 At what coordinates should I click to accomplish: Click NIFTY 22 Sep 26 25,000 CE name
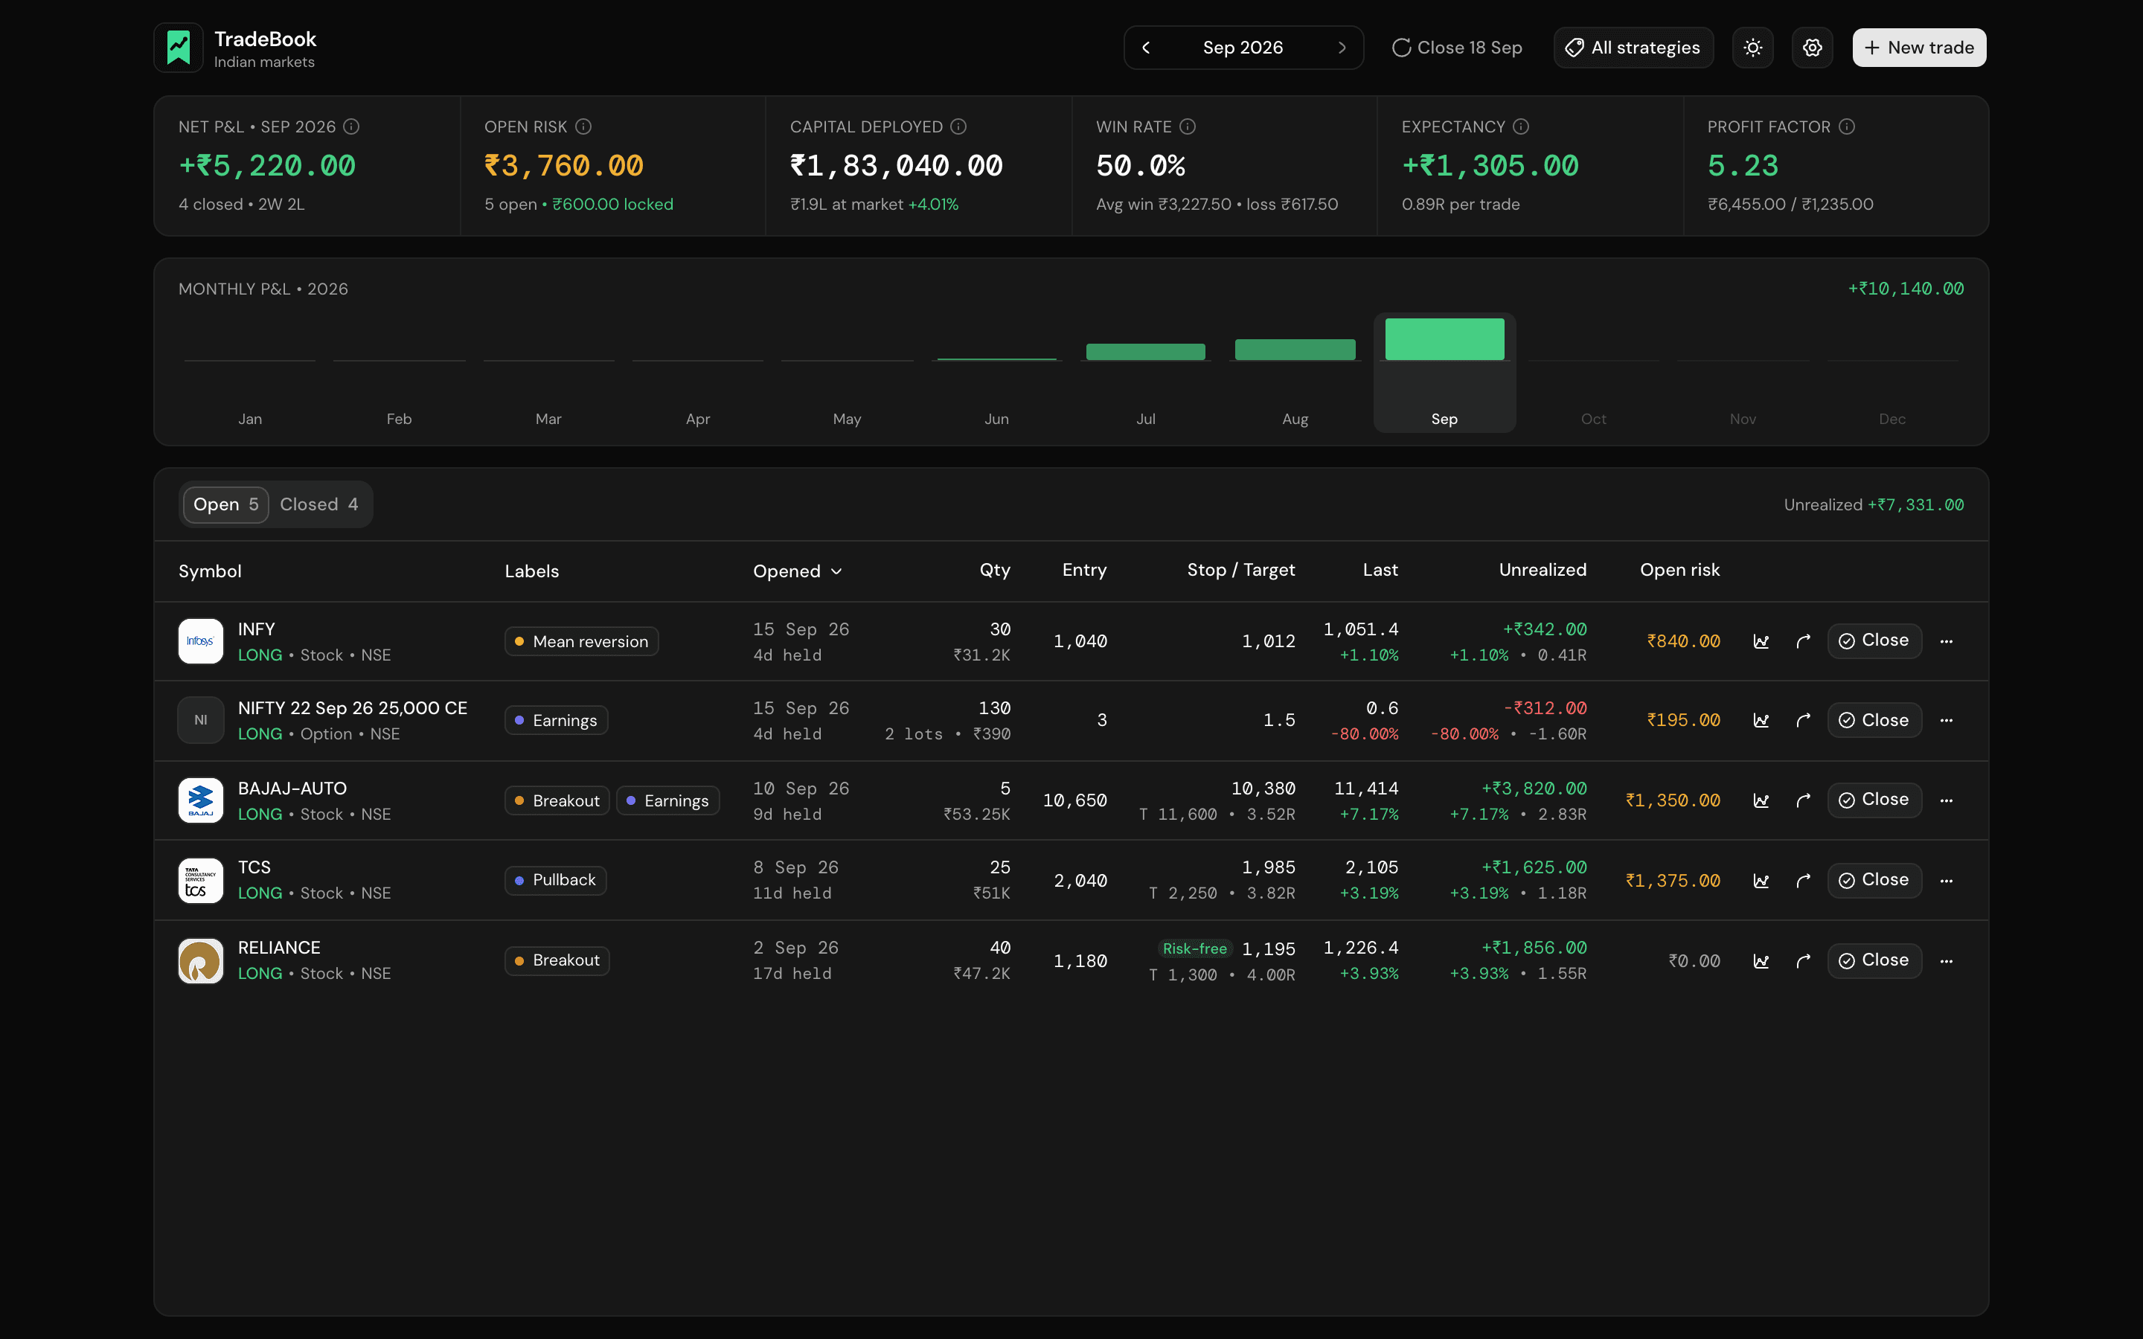tap(353, 708)
